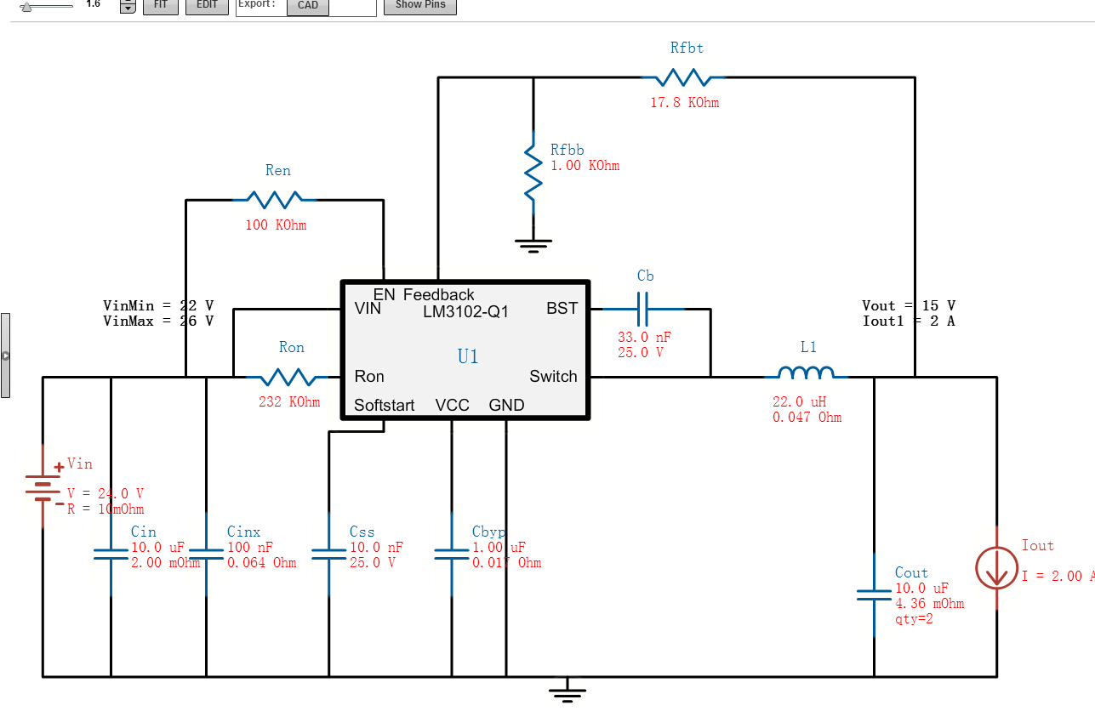This screenshot has width=1095, height=711.
Task: Click the FIT button
Action: (x=161, y=5)
